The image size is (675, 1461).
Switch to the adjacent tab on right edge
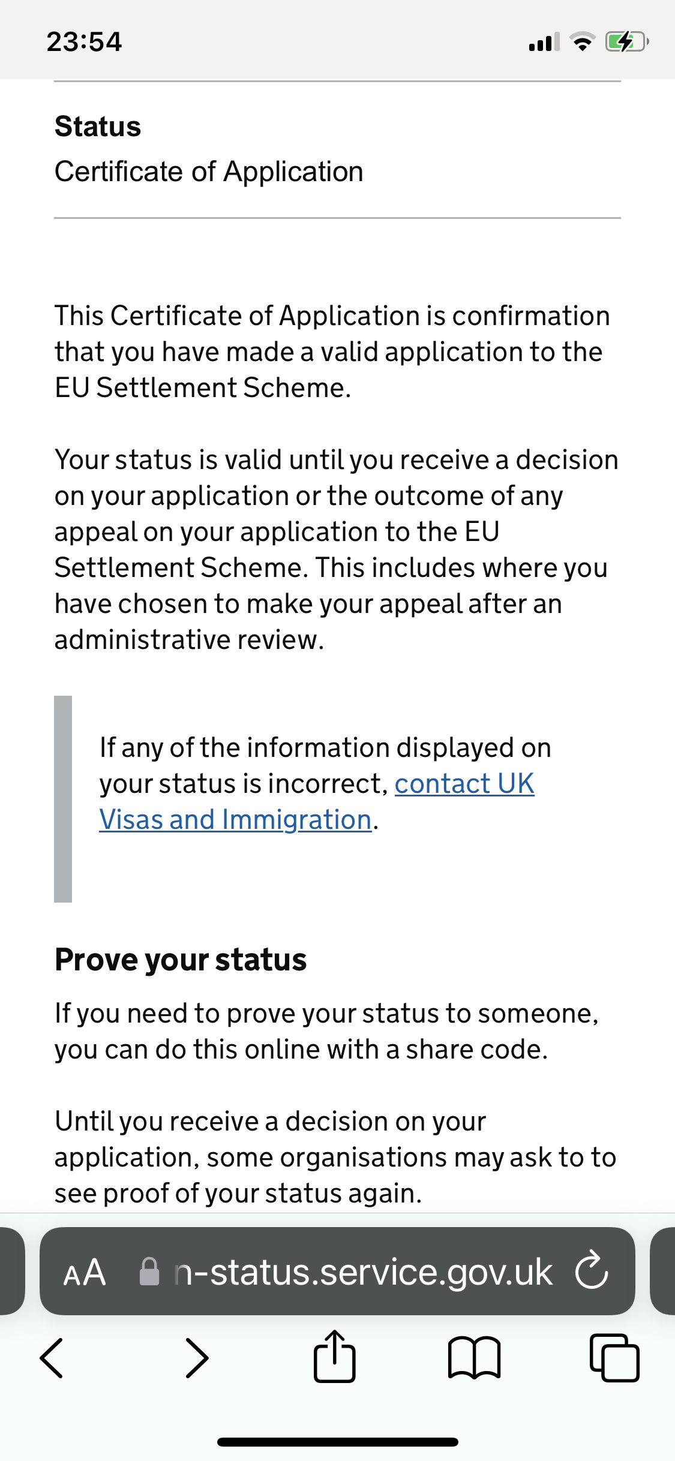(x=662, y=1271)
